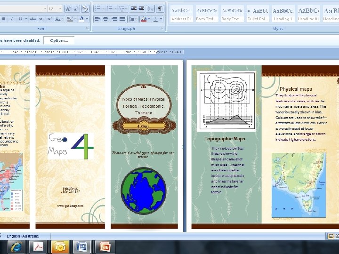Viewport: 339px width, 254px height.
Task: Click the Options... button in message bar
Action: point(59,40)
